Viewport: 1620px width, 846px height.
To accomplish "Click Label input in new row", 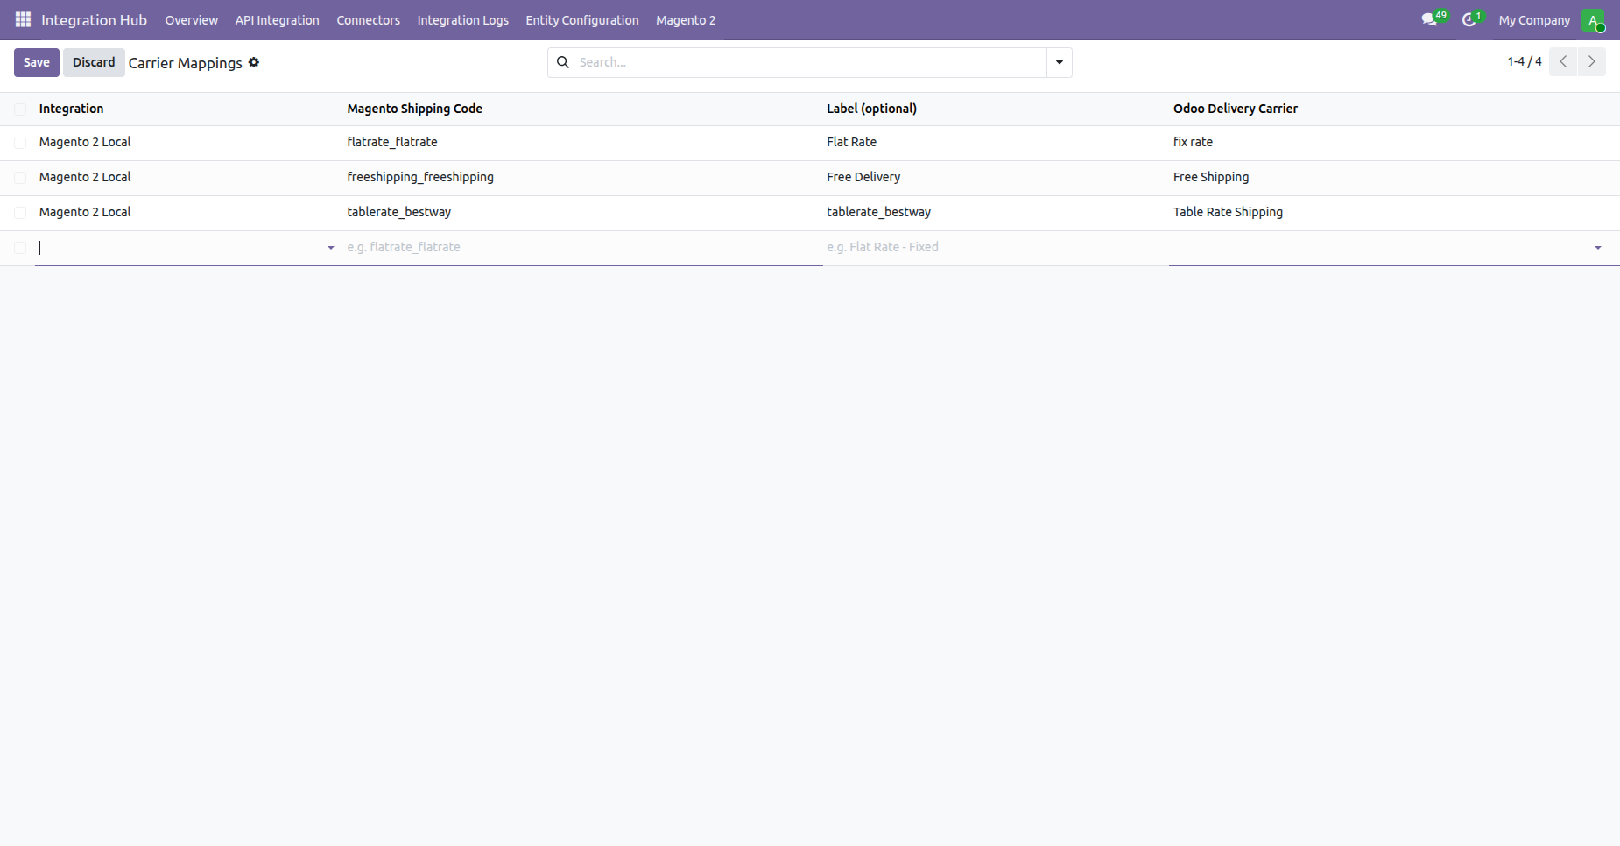I will [x=996, y=248].
